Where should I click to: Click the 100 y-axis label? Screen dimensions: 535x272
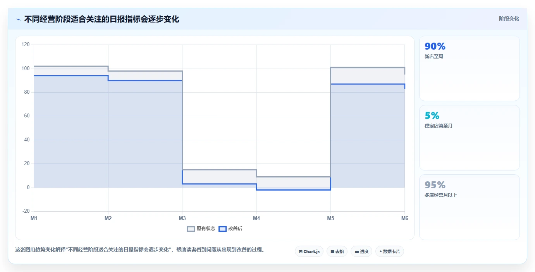[26, 69]
